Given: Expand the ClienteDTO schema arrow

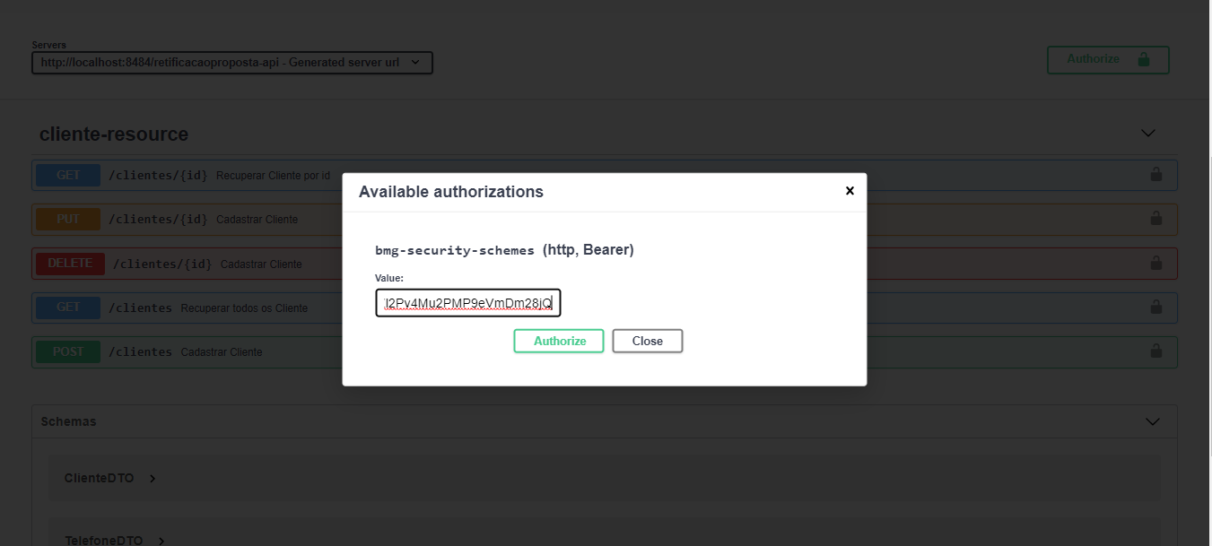Looking at the screenshot, I should click(153, 478).
